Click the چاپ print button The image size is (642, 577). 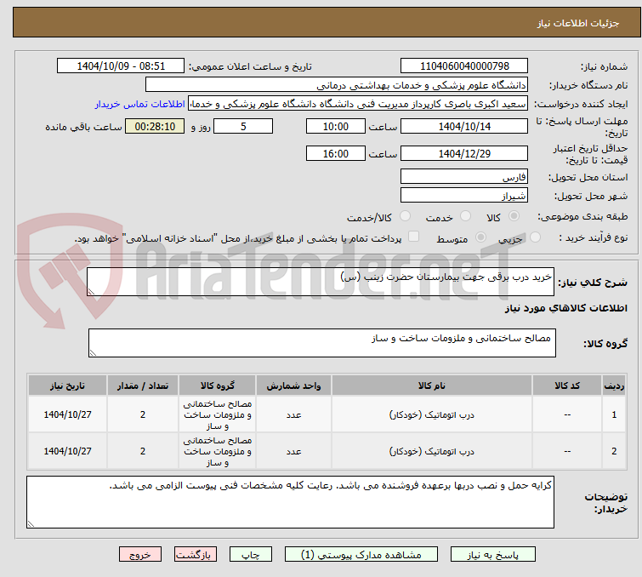click(x=251, y=555)
